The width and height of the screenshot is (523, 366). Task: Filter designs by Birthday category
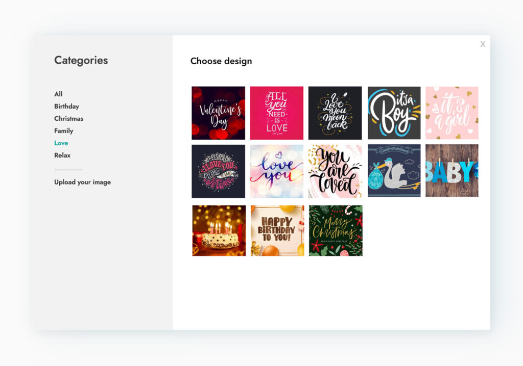[x=66, y=106]
